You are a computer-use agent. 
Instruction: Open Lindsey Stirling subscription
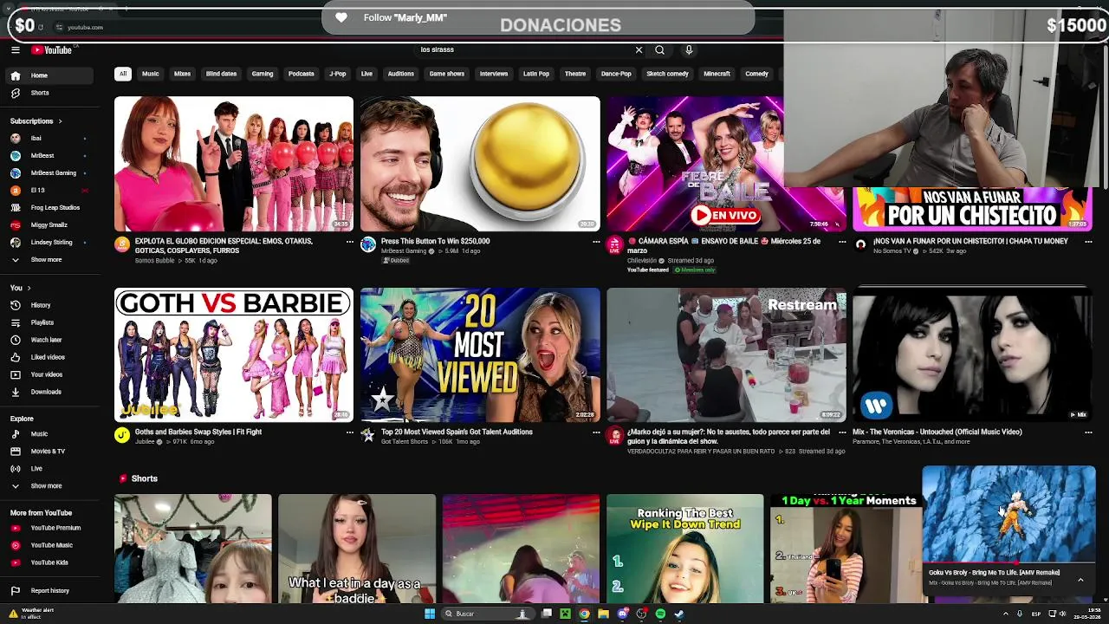[x=48, y=242]
